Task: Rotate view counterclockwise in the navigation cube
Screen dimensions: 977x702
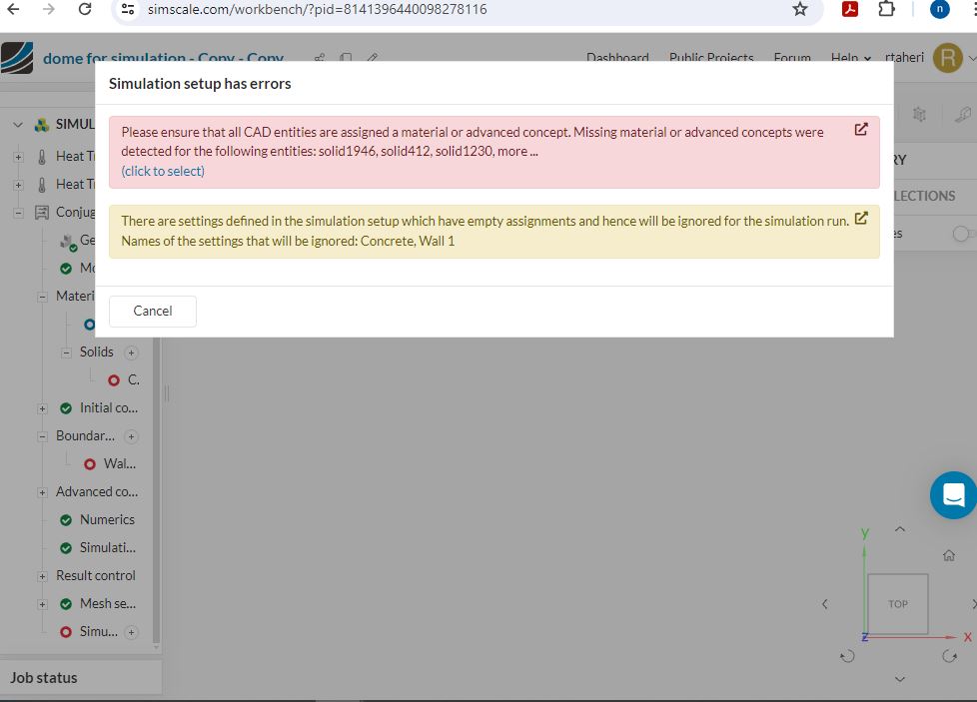Action: 847,656
